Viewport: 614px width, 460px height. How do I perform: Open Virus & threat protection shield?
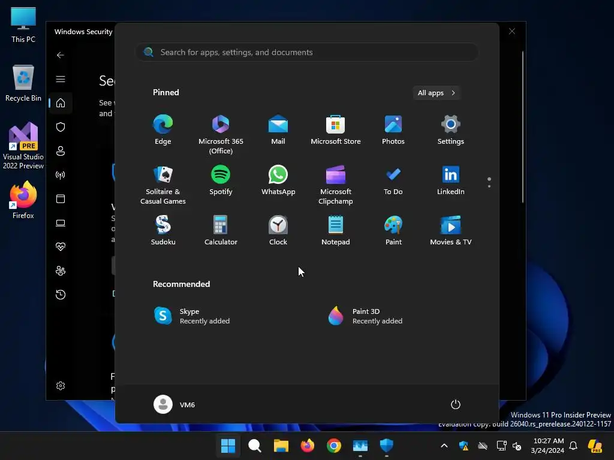61,127
